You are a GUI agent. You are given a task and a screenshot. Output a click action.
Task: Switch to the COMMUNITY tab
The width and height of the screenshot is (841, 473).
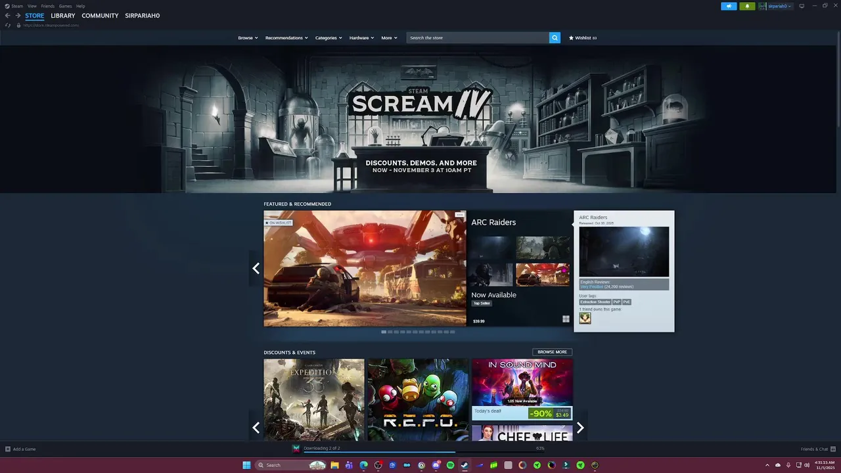pos(100,16)
